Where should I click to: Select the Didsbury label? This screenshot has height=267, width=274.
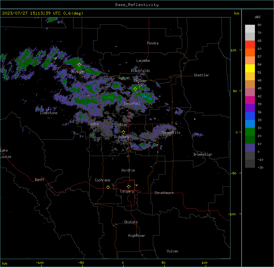pos(122,137)
